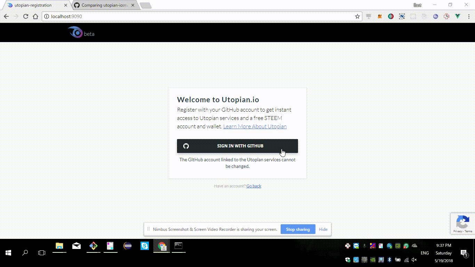Open the Mail app from the taskbar
Image resolution: width=475 pixels, height=267 pixels.
(77, 246)
